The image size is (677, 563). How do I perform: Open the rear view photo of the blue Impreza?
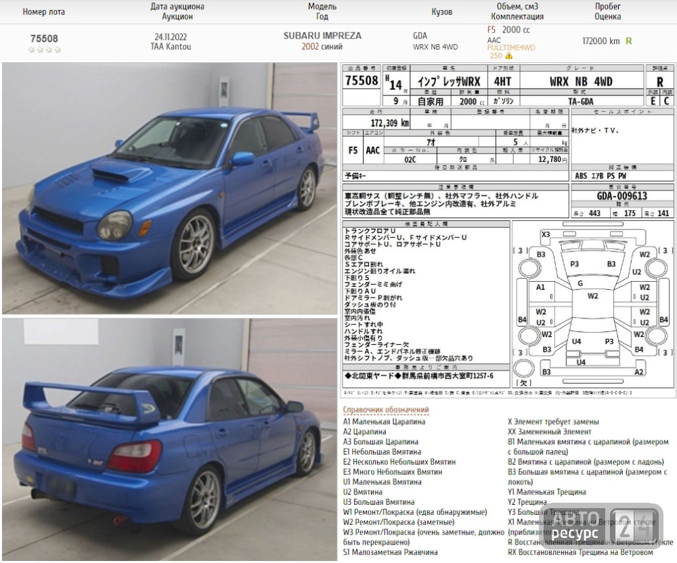click(170, 440)
